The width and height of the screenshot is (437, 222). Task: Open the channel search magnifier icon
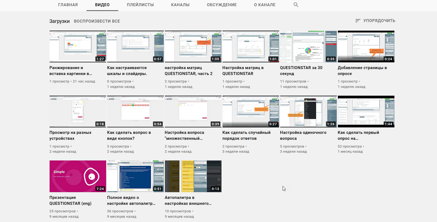[x=296, y=5]
